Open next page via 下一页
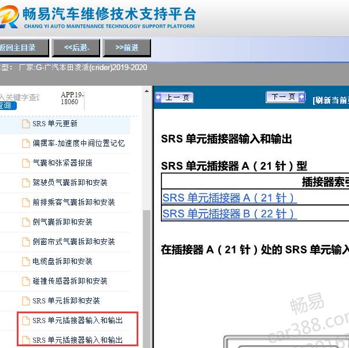 285,97
